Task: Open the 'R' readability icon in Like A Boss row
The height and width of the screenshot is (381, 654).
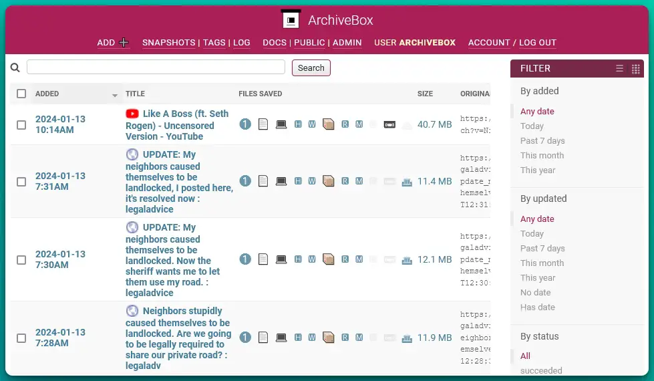Action: [x=345, y=124]
